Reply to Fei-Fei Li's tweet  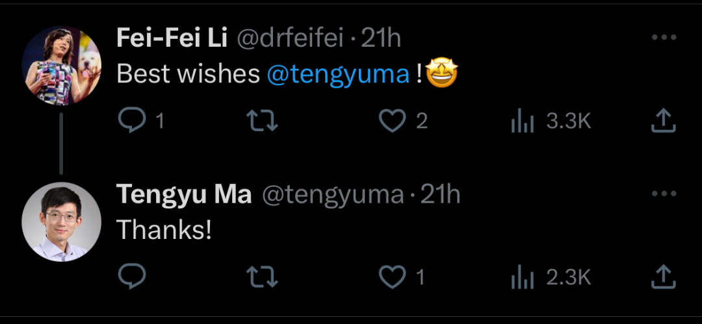click(x=131, y=120)
